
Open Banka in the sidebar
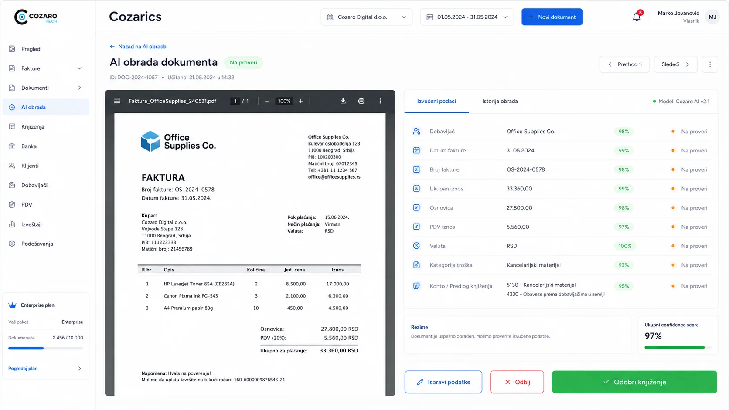tap(46, 146)
